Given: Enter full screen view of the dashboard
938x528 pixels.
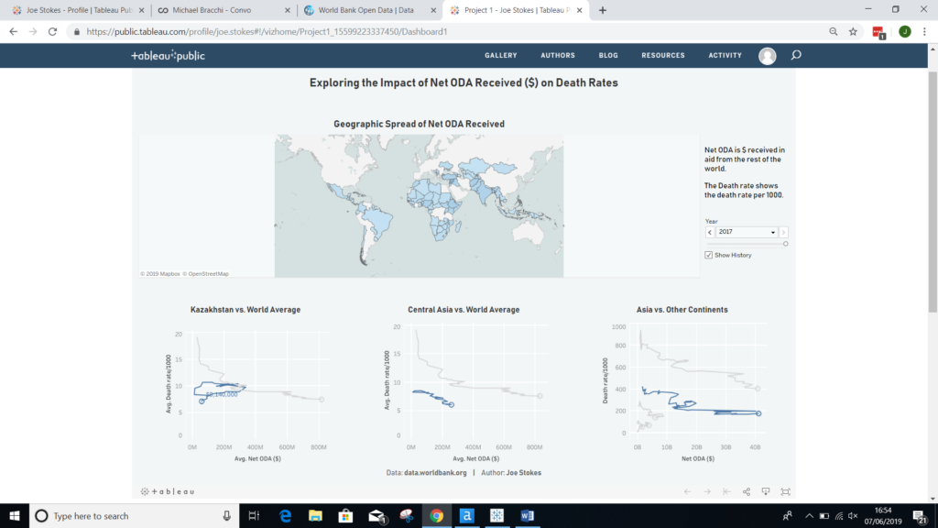Looking at the screenshot, I should pyautogui.click(x=785, y=491).
